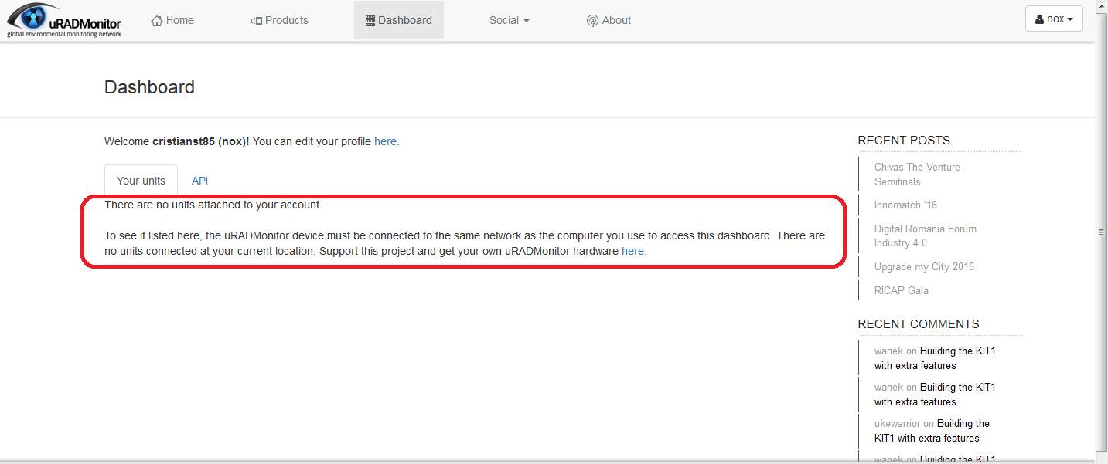Click the ukewarrior commenter name
The height and width of the screenshot is (464, 1108).
tap(897, 423)
